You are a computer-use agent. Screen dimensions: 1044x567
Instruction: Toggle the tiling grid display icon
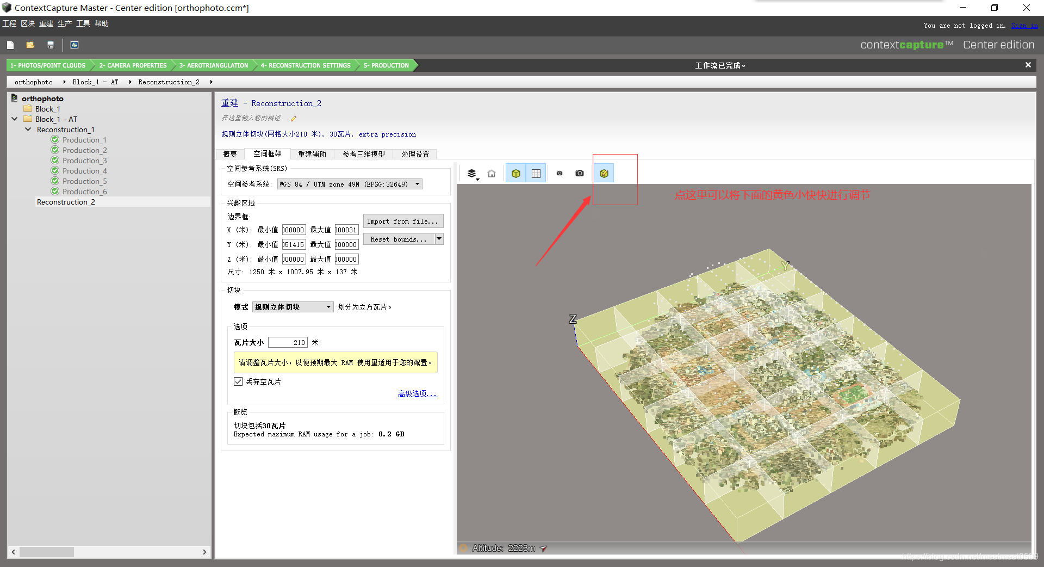(536, 174)
